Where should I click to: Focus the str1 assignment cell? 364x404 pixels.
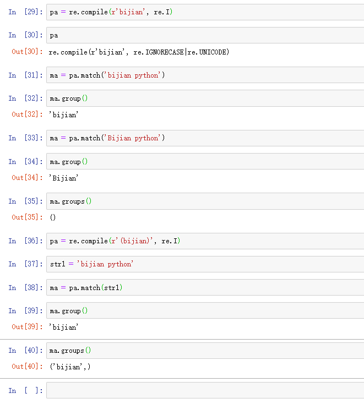[204, 264]
